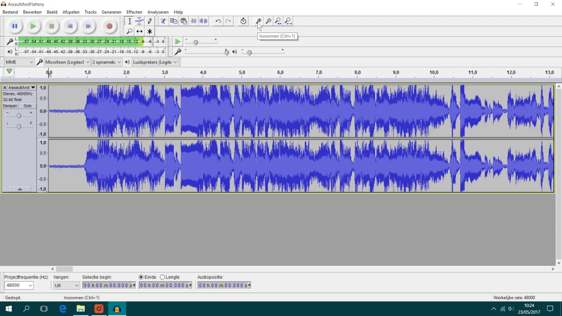Open the Microfoon recording device dropdown
Image resolution: width=562 pixels, height=316 pixels.
pyautogui.click(x=67, y=62)
